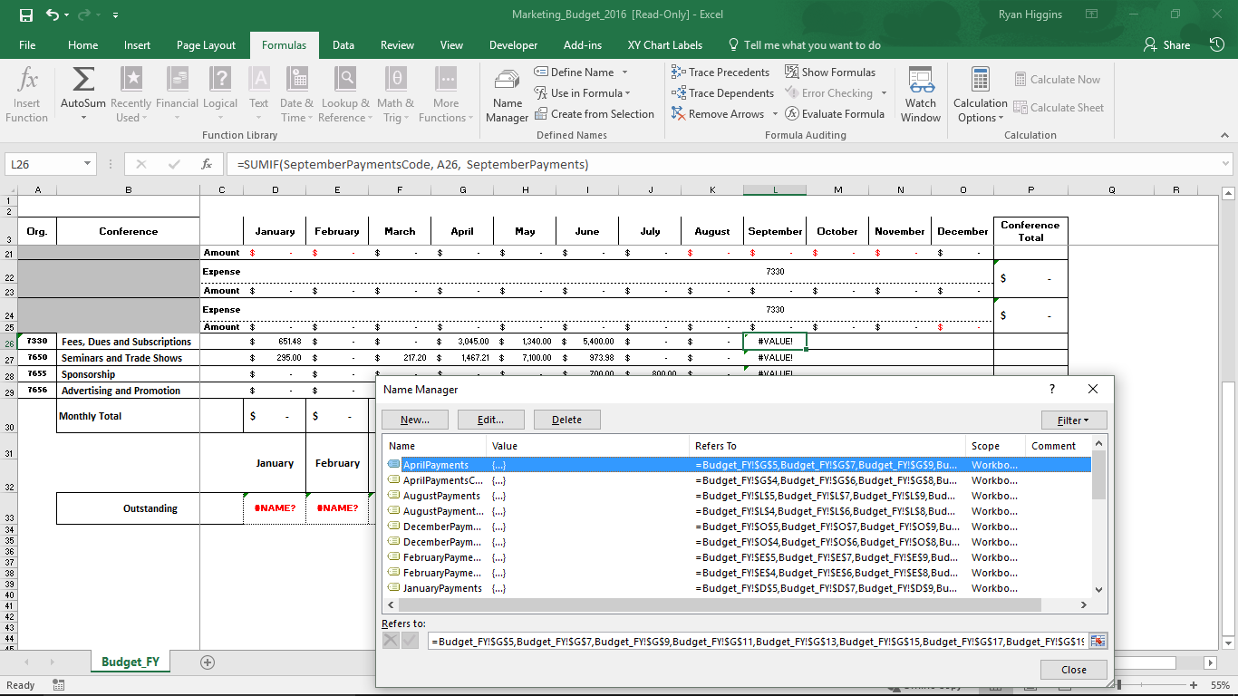Click the macro recording icon in status bar

59,686
